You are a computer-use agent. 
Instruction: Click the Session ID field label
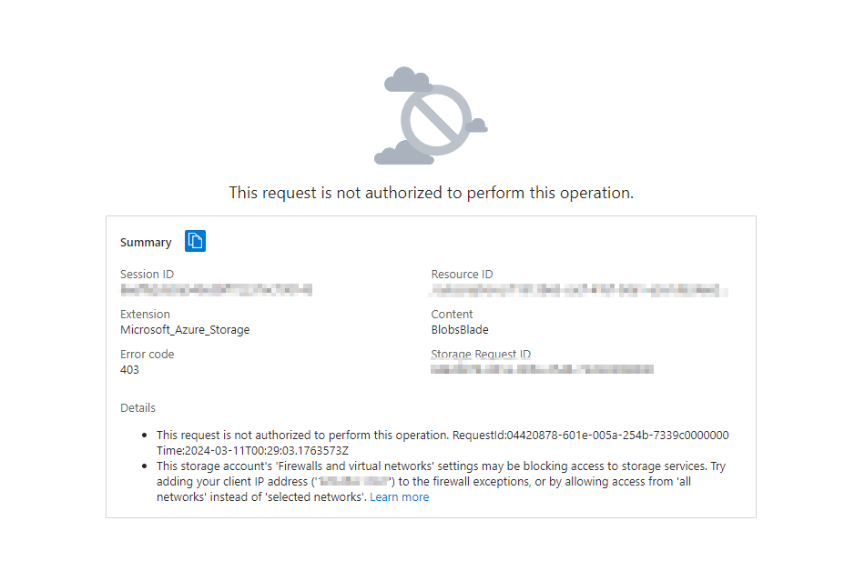point(147,275)
